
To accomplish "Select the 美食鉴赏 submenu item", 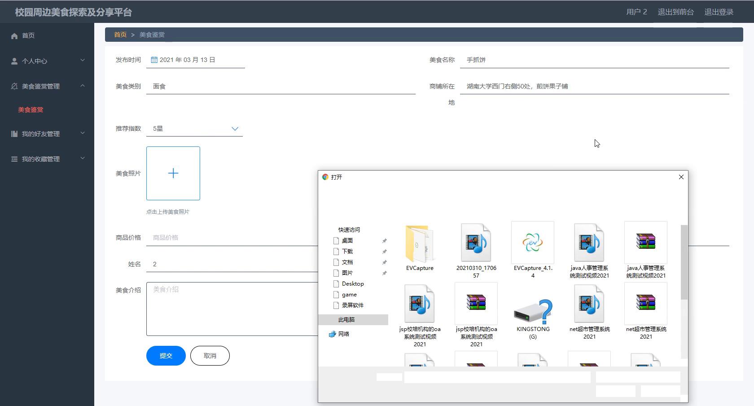I will (x=31, y=110).
